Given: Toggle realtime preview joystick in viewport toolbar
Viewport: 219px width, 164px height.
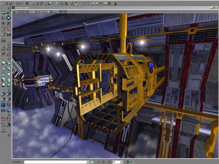Looking at the screenshot, I should coord(14,11).
